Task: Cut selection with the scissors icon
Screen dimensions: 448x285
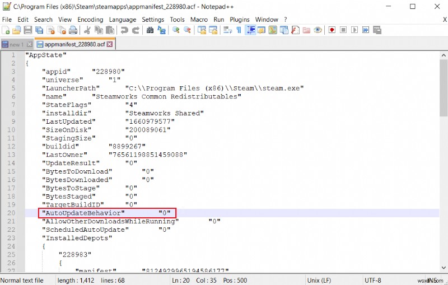Action: [x=87, y=30]
